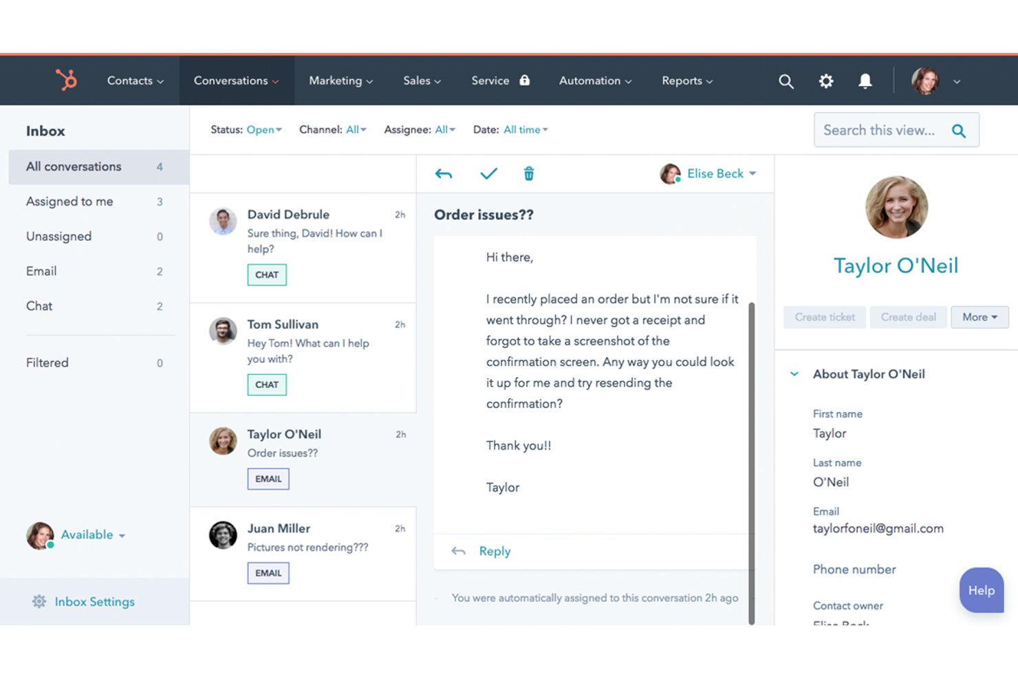Open the notifications bell
The width and height of the screenshot is (1018, 679).
click(865, 81)
